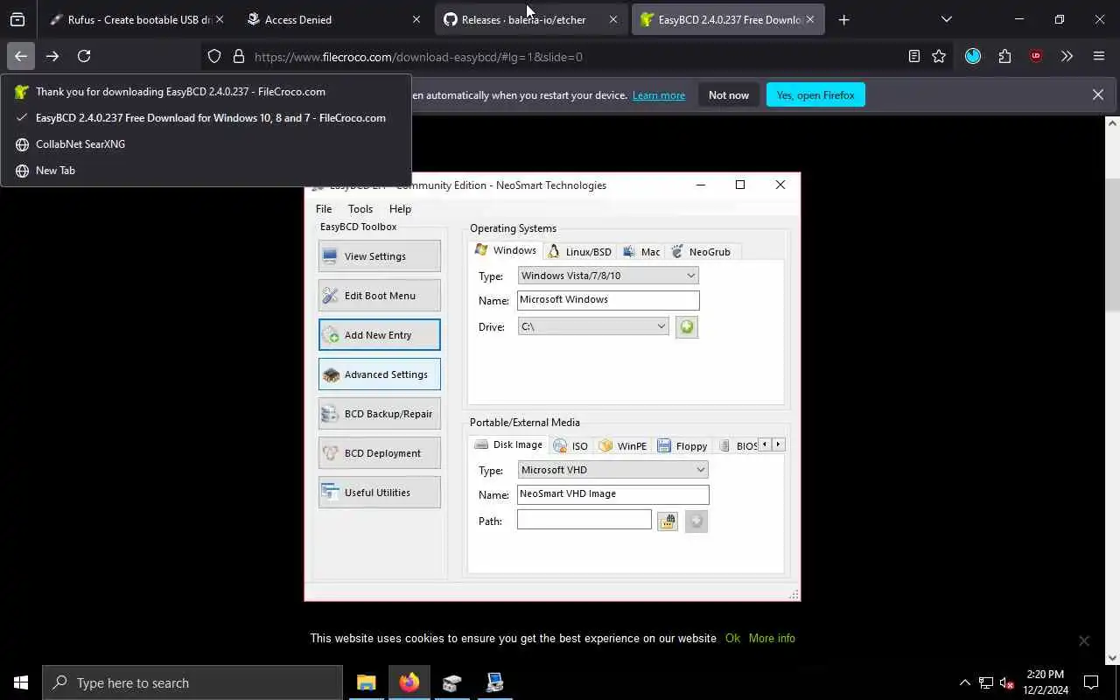
Task: Show more tools overflow chevron
Action: point(1067,56)
